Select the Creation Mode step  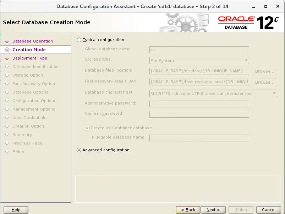pyautogui.click(x=29, y=50)
